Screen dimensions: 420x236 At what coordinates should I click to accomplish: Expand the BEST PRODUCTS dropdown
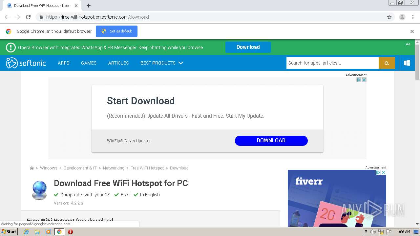coord(161,63)
